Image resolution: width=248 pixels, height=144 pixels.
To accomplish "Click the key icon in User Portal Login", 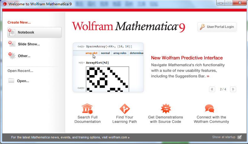I will coord(202,27).
